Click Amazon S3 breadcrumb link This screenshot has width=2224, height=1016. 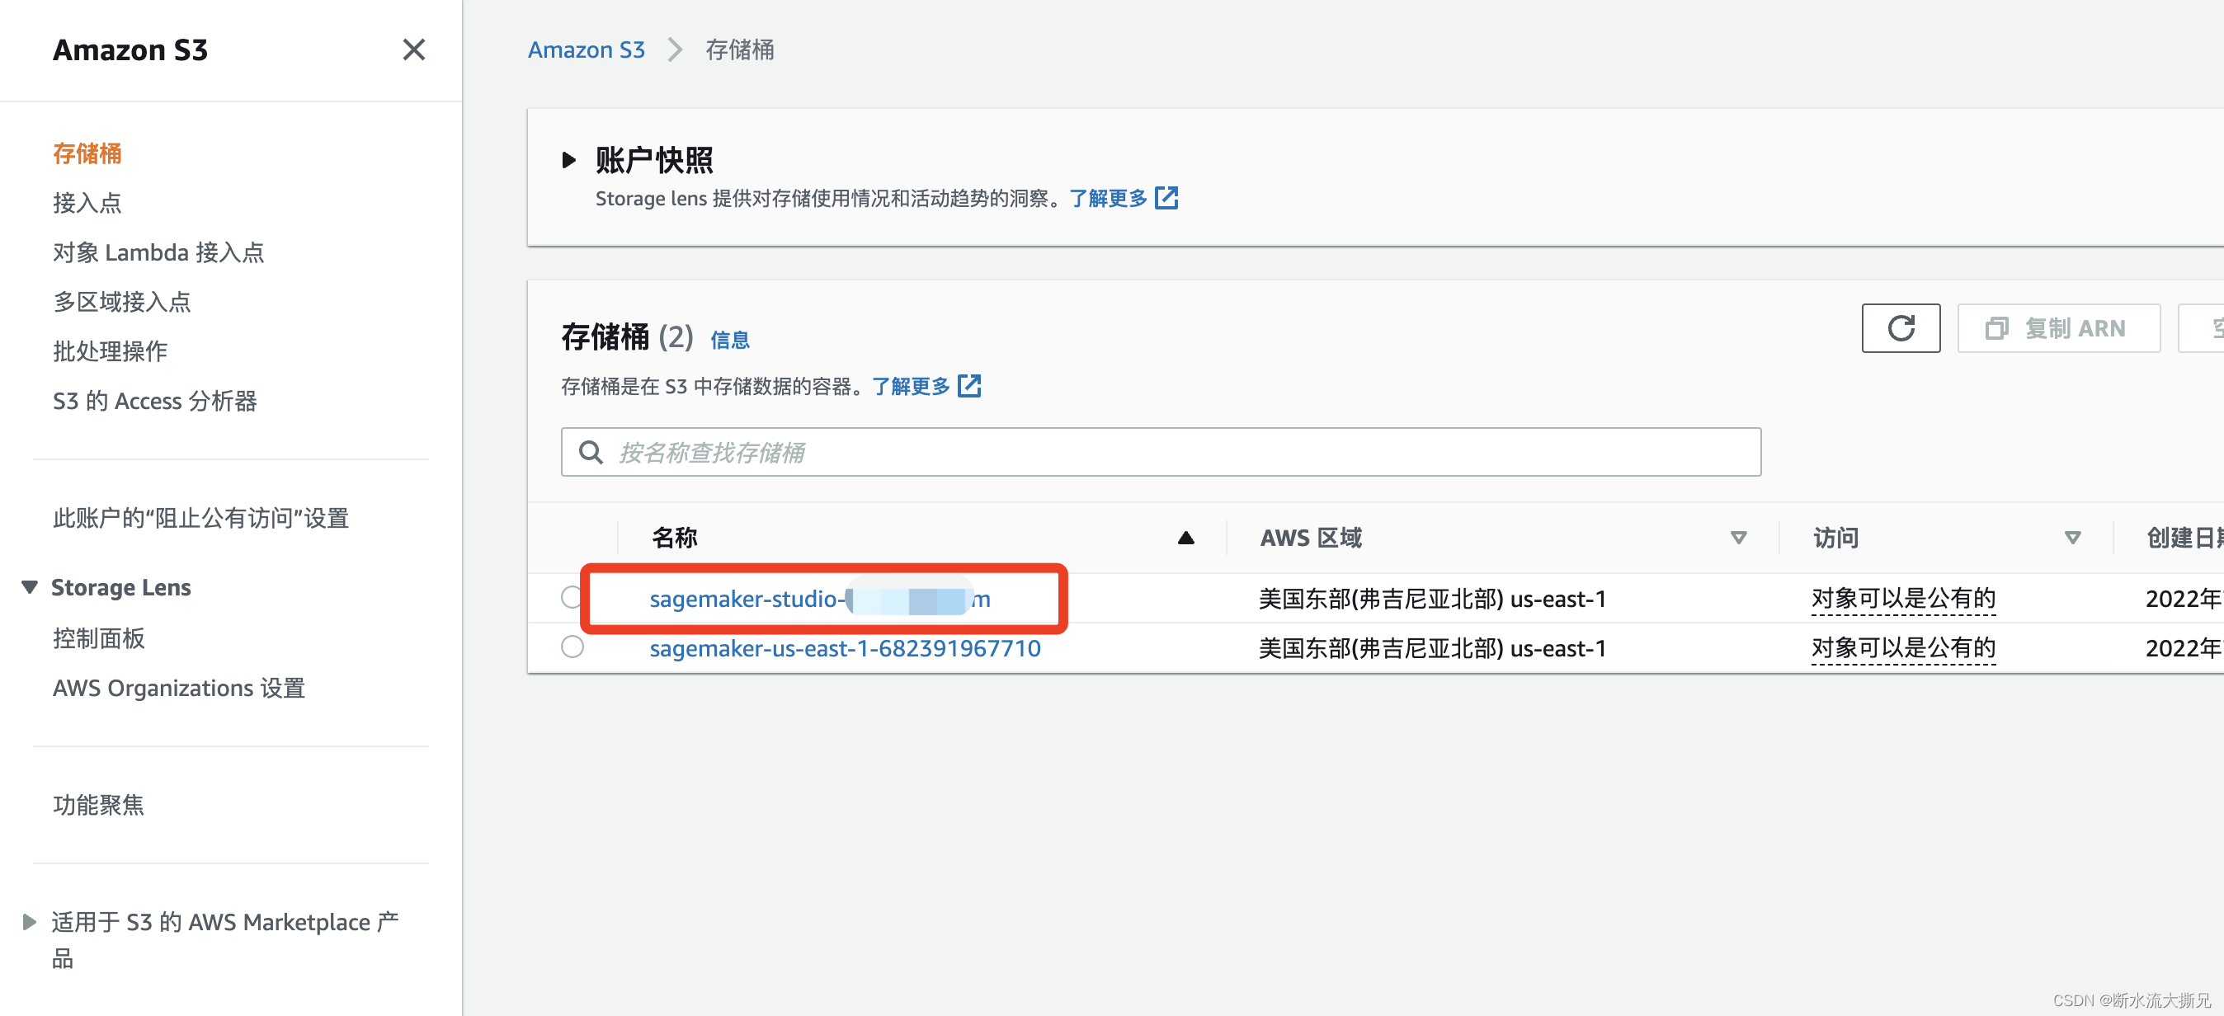(587, 50)
